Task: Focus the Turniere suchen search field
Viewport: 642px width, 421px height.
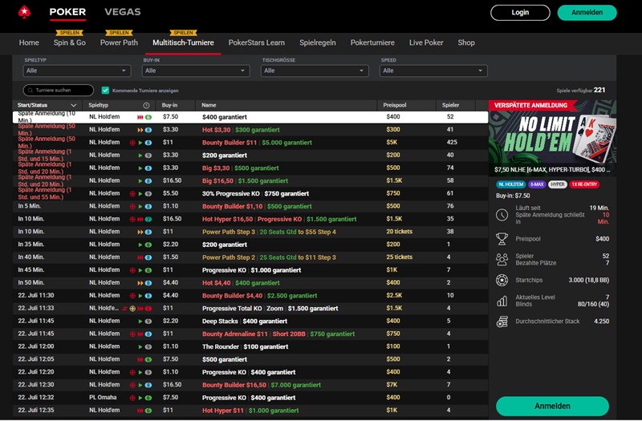Action: (x=59, y=91)
